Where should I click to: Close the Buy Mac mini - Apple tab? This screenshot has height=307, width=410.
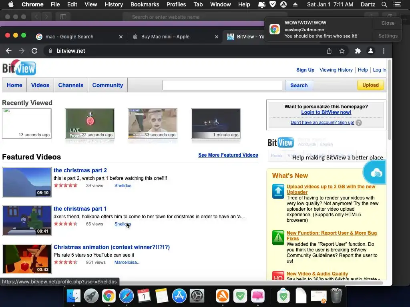pyautogui.click(x=217, y=37)
